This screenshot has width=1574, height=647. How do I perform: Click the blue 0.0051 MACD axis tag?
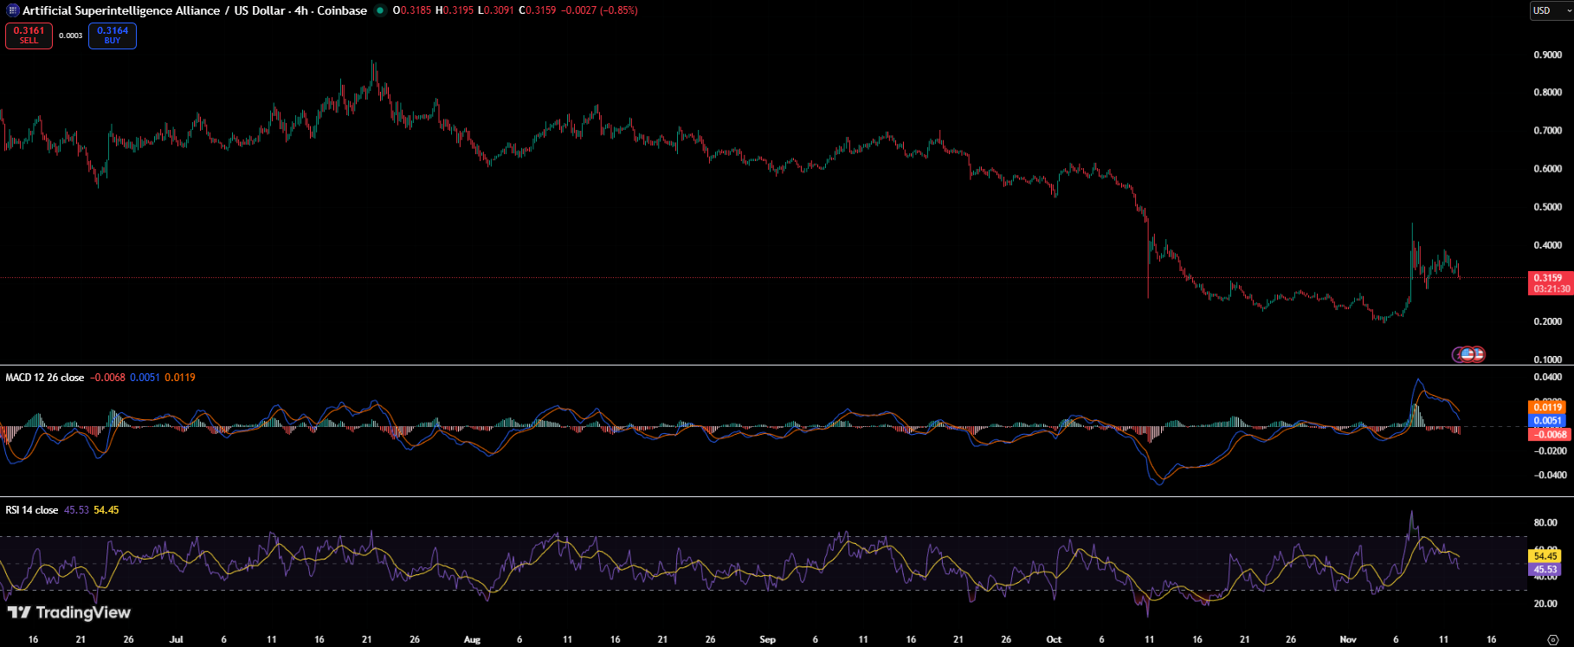(x=1548, y=421)
